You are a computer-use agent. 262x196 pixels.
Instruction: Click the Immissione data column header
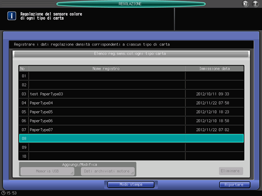[214, 69]
